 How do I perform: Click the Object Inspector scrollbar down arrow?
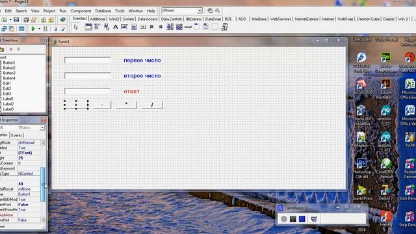[42, 220]
